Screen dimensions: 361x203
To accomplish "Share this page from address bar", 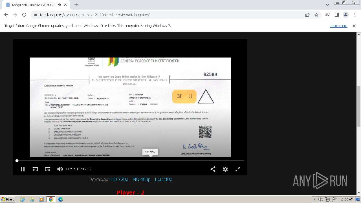I will (307, 15).
